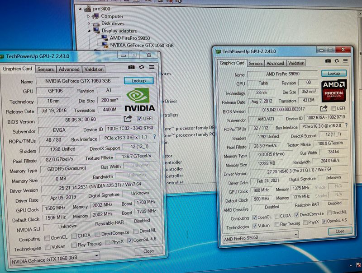The height and width of the screenshot is (273, 362).
Task: Select NVIDIA GeForce GTX 1060 3GB in Device Manager tree
Action: point(142,45)
